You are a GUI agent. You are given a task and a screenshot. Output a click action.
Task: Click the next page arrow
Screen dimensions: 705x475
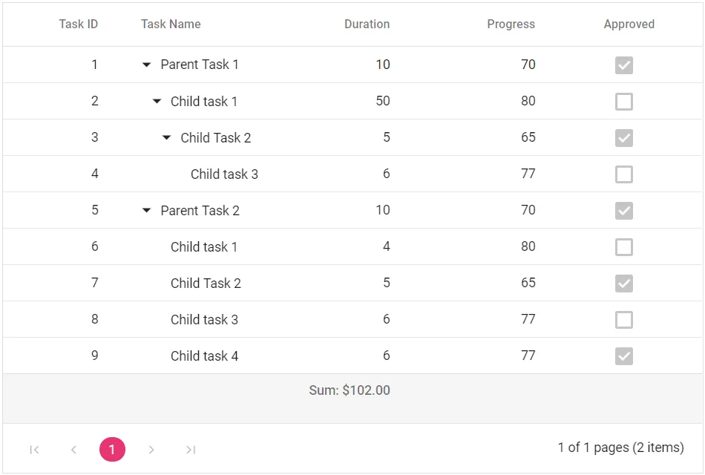tap(151, 449)
